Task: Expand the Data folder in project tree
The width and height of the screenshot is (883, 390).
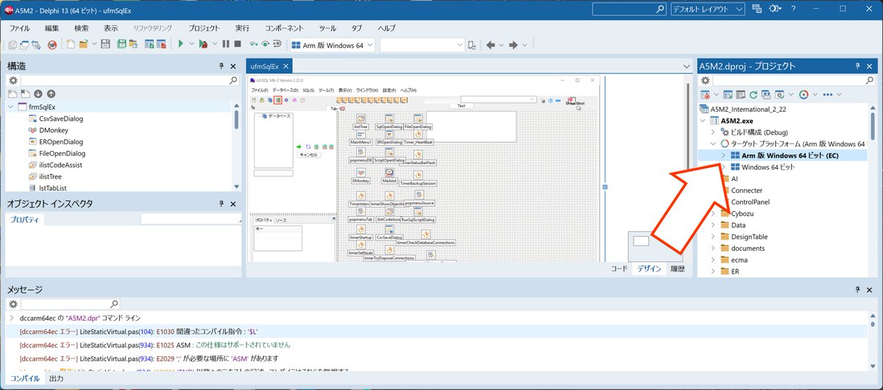Action: coord(712,225)
